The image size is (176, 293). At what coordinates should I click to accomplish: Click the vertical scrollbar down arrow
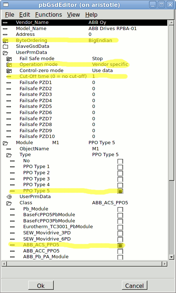click(171, 257)
